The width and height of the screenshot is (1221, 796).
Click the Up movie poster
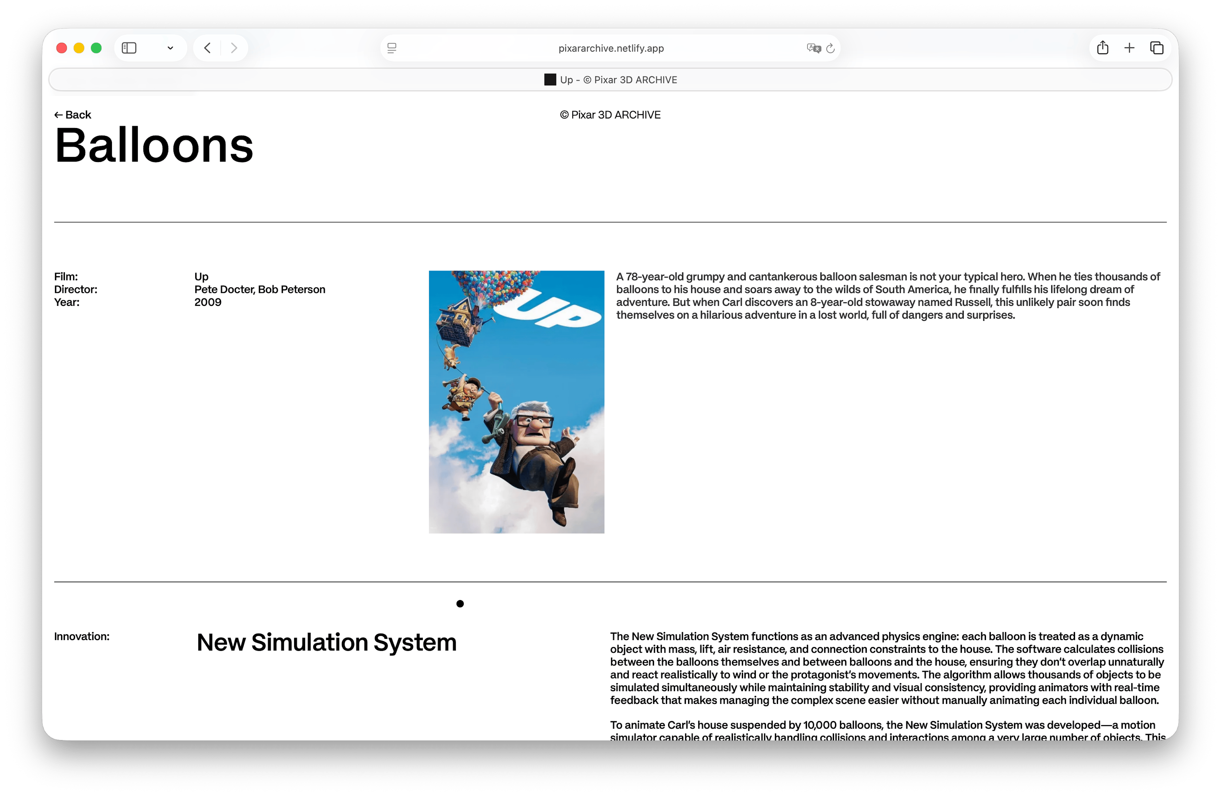(x=516, y=402)
